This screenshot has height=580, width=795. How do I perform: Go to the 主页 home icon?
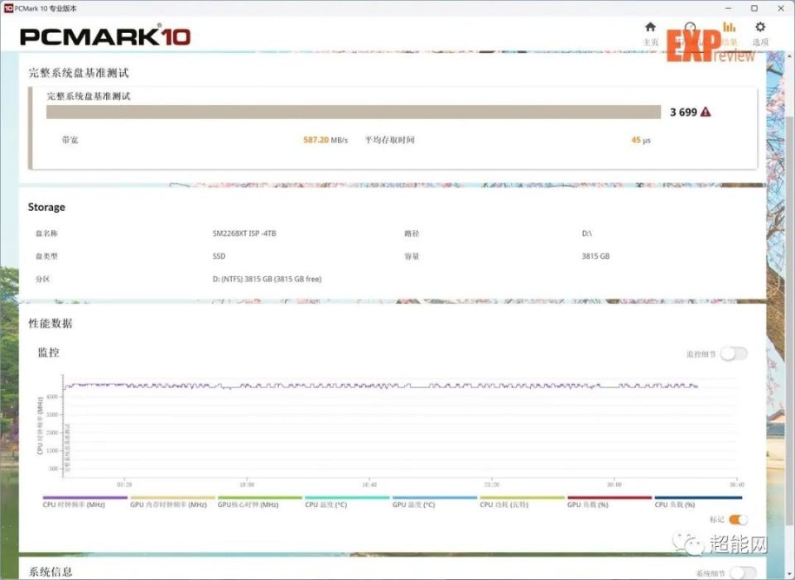[x=651, y=27]
